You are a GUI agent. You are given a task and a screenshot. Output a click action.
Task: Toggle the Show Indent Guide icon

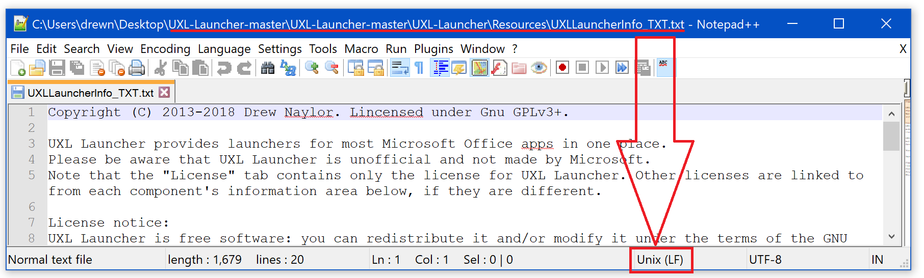(x=440, y=68)
